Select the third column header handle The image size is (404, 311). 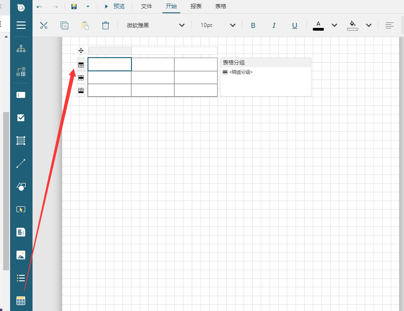point(196,51)
